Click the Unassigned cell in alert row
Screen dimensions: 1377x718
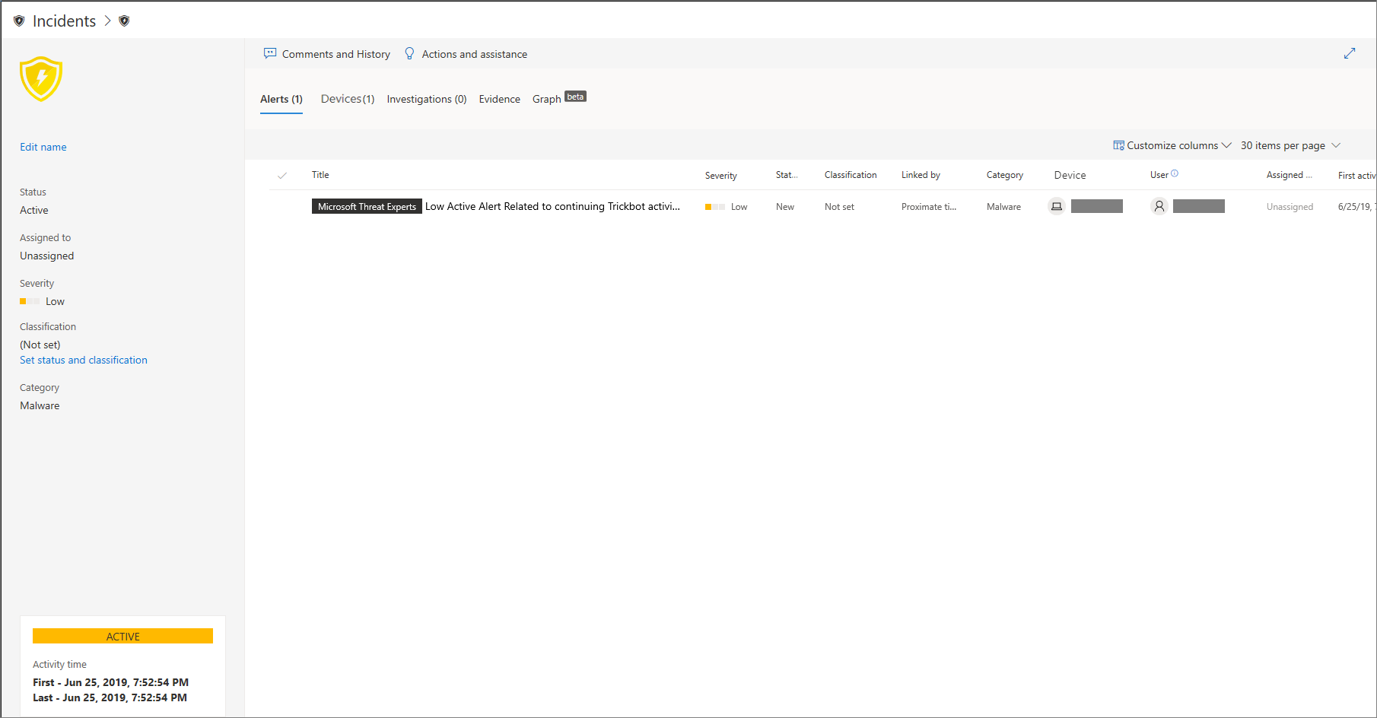(1290, 207)
